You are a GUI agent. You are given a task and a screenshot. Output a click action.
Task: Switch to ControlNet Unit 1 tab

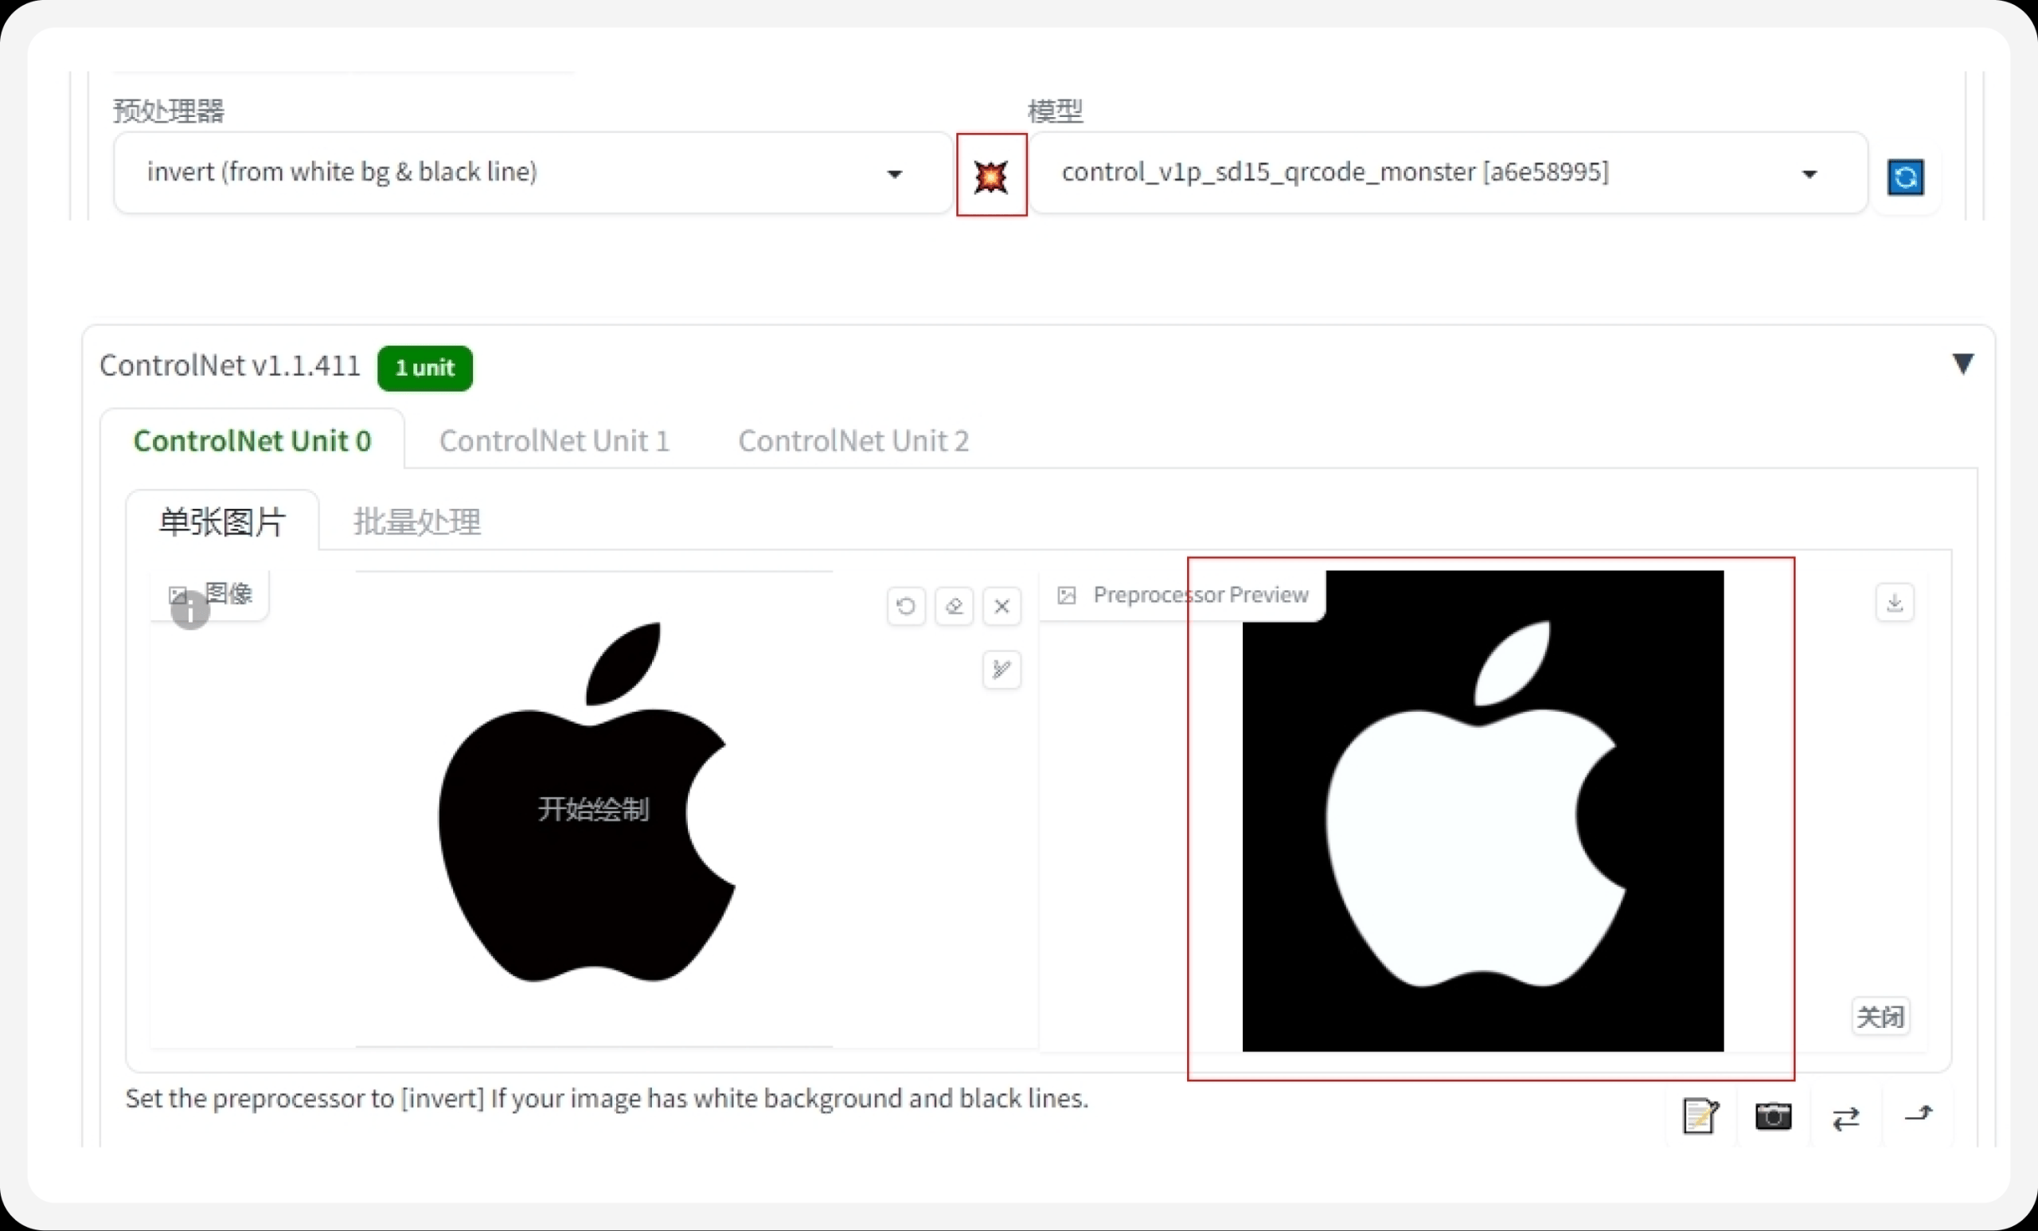(x=554, y=441)
